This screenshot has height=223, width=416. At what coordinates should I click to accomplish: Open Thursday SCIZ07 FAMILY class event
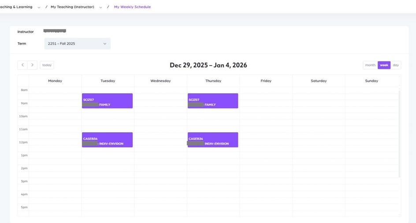pyautogui.click(x=213, y=101)
